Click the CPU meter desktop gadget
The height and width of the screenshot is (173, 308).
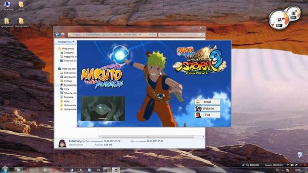(279, 20)
